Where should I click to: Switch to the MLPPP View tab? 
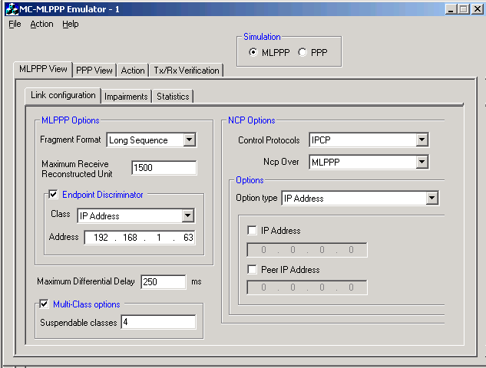click(43, 69)
